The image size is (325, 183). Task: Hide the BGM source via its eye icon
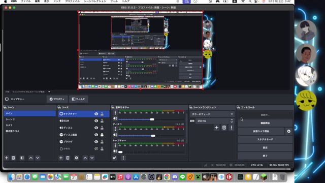(x=96, y=121)
